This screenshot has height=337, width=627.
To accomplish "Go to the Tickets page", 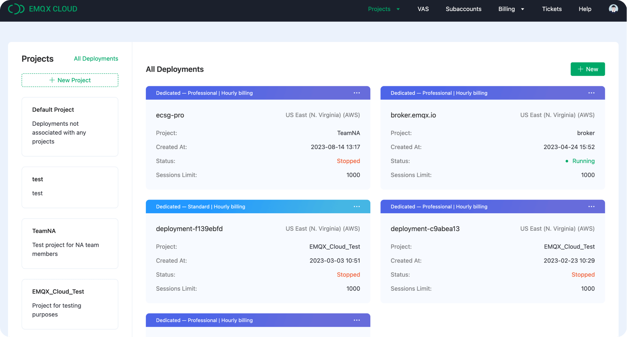I will [552, 9].
